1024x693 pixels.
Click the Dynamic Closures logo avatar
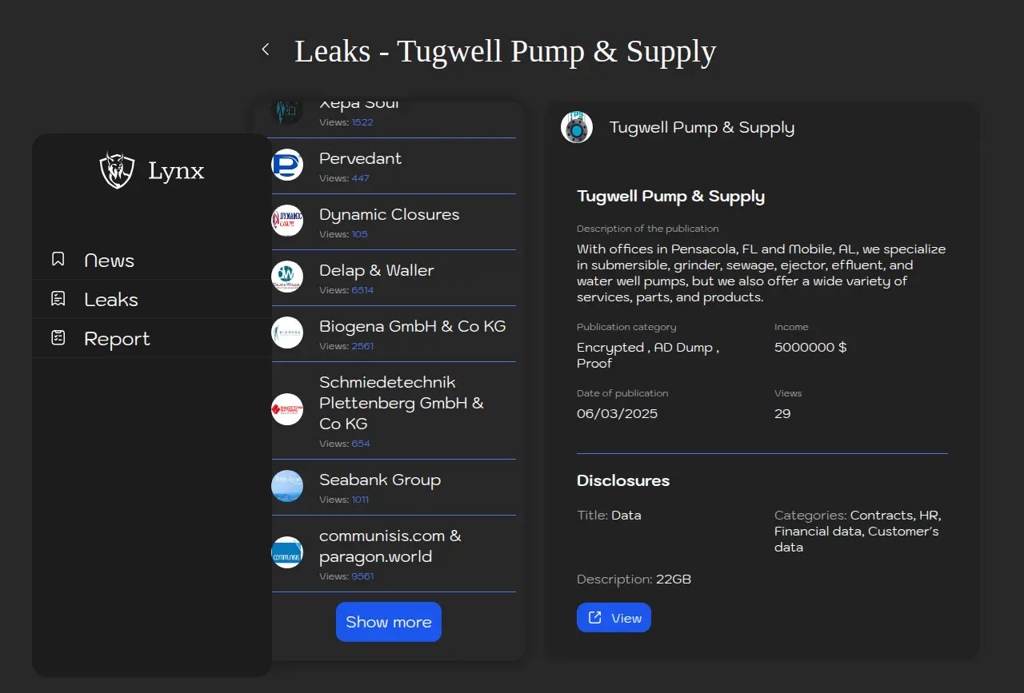pyautogui.click(x=287, y=221)
